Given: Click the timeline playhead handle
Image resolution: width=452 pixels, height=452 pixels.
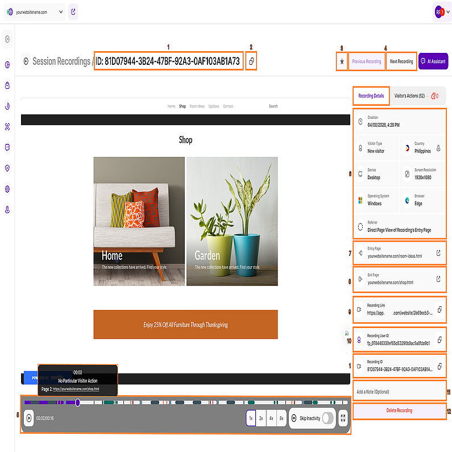Looking at the screenshot, I should [x=78, y=403].
